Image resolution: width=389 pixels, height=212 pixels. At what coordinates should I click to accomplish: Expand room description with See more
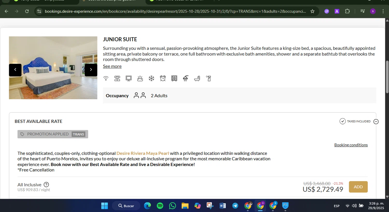coord(112,66)
